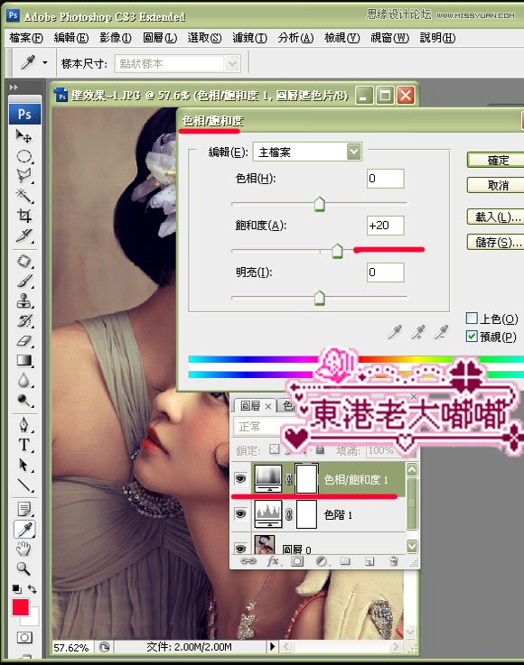Open the 影像(I) menu
Viewport: 524px width, 665px height.
tap(116, 38)
